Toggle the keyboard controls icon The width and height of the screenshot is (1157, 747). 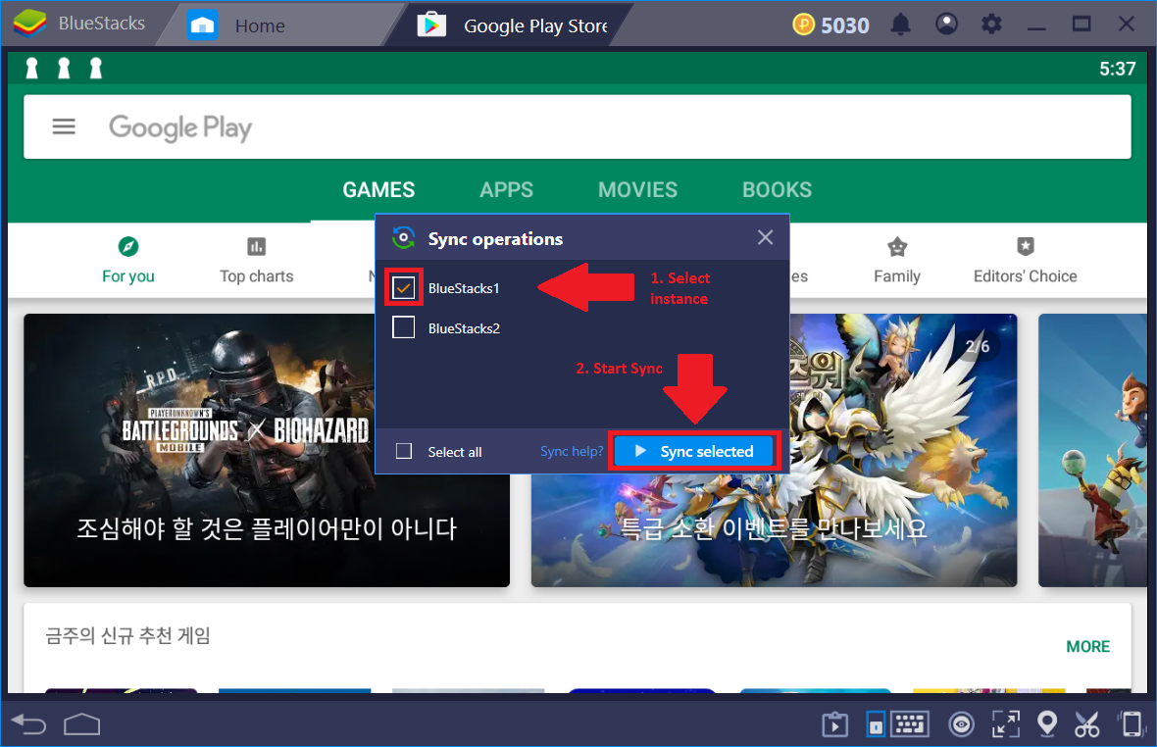tap(910, 724)
